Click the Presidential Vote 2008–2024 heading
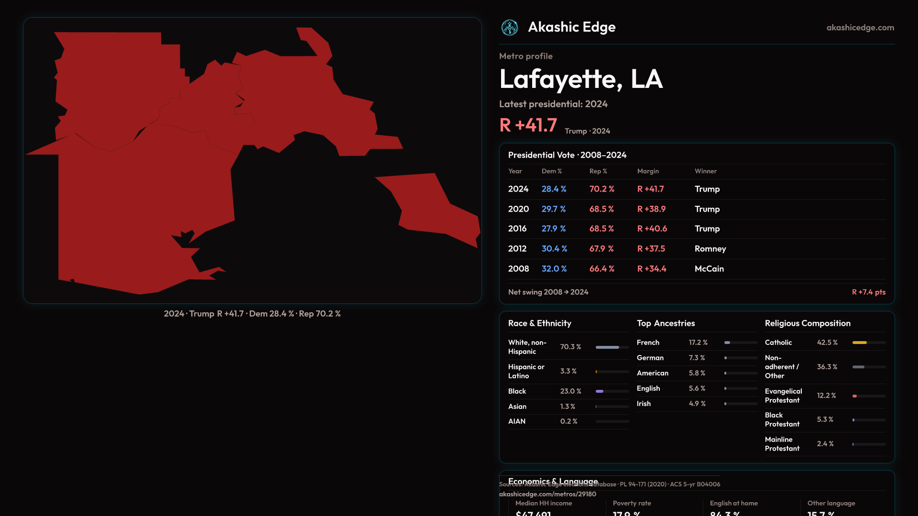The image size is (918, 516). tap(567, 155)
